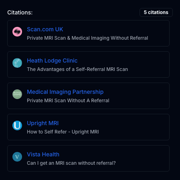180x180 pixels.
Task: Click the blue U Upright MRI favicon
Action: point(17,125)
